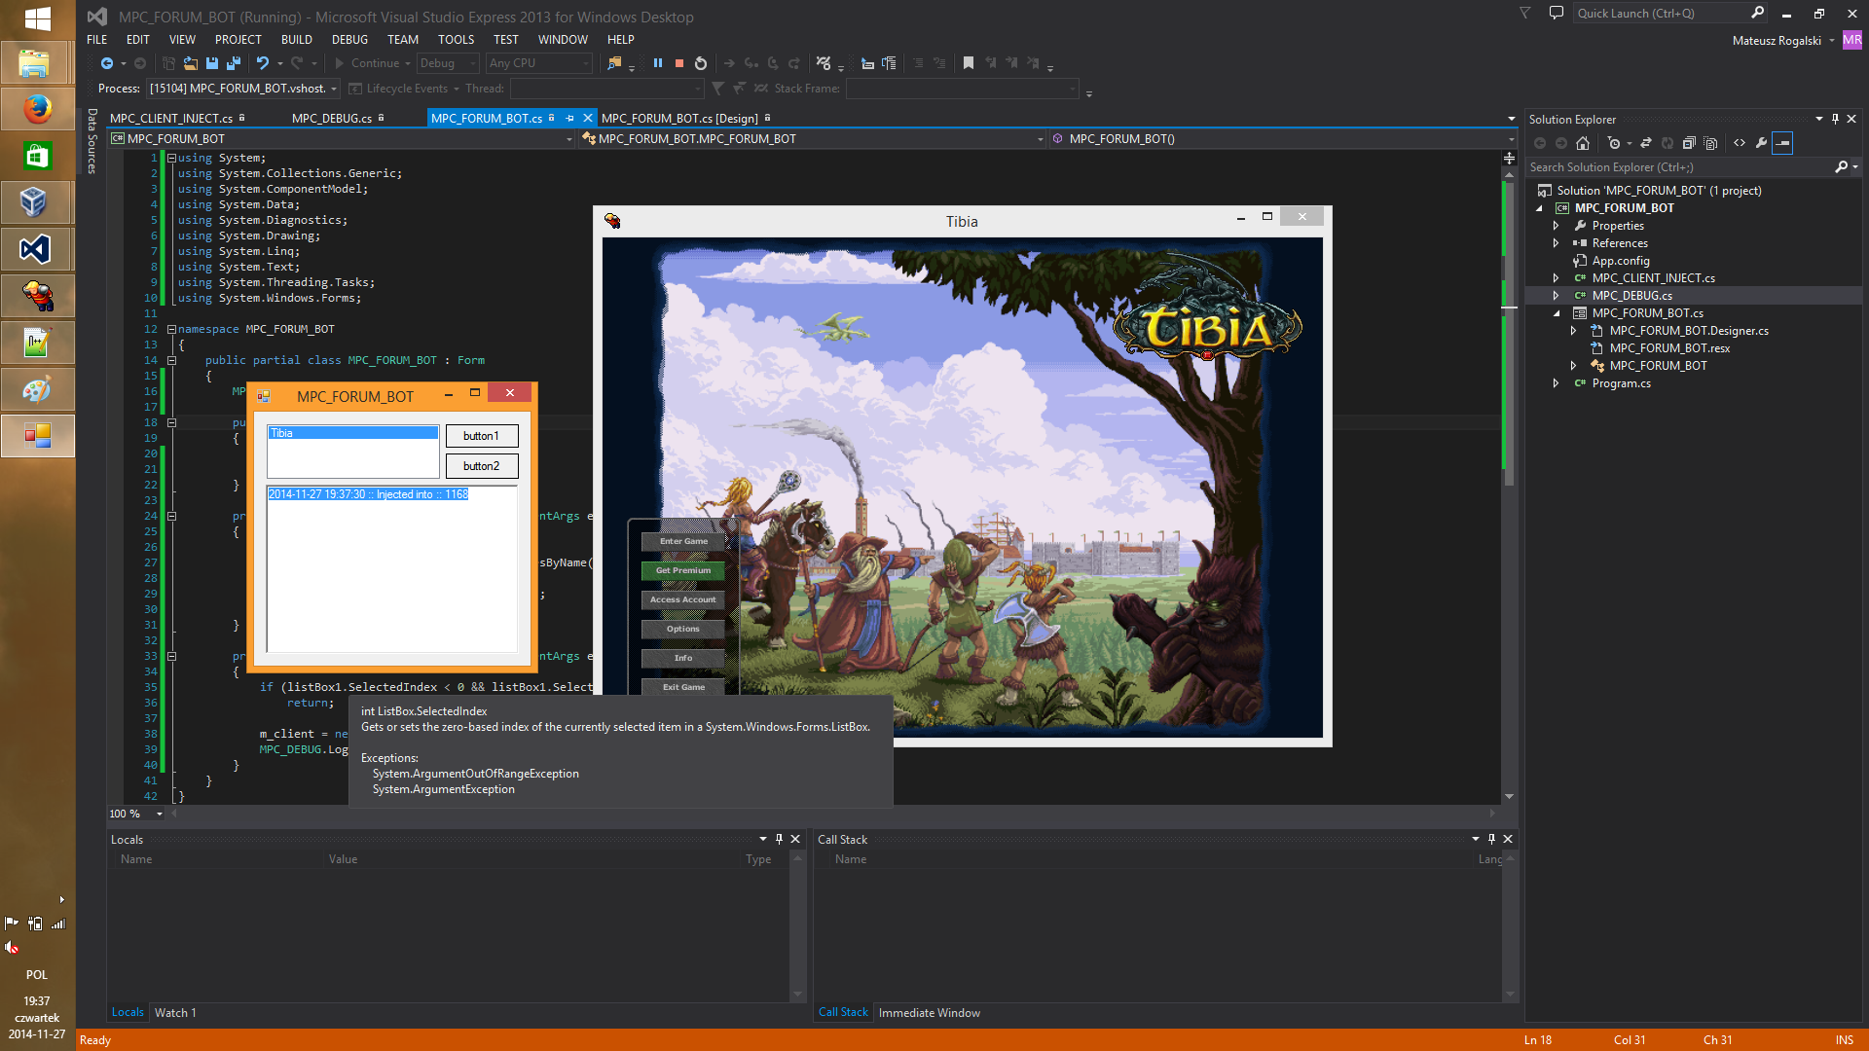Switch to MPC_DEBUG.cs tab

(332, 119)
